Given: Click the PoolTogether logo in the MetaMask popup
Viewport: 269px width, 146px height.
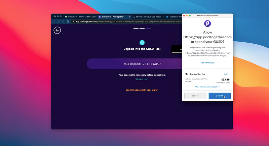Looking at the screenshot, I should 207,23.
